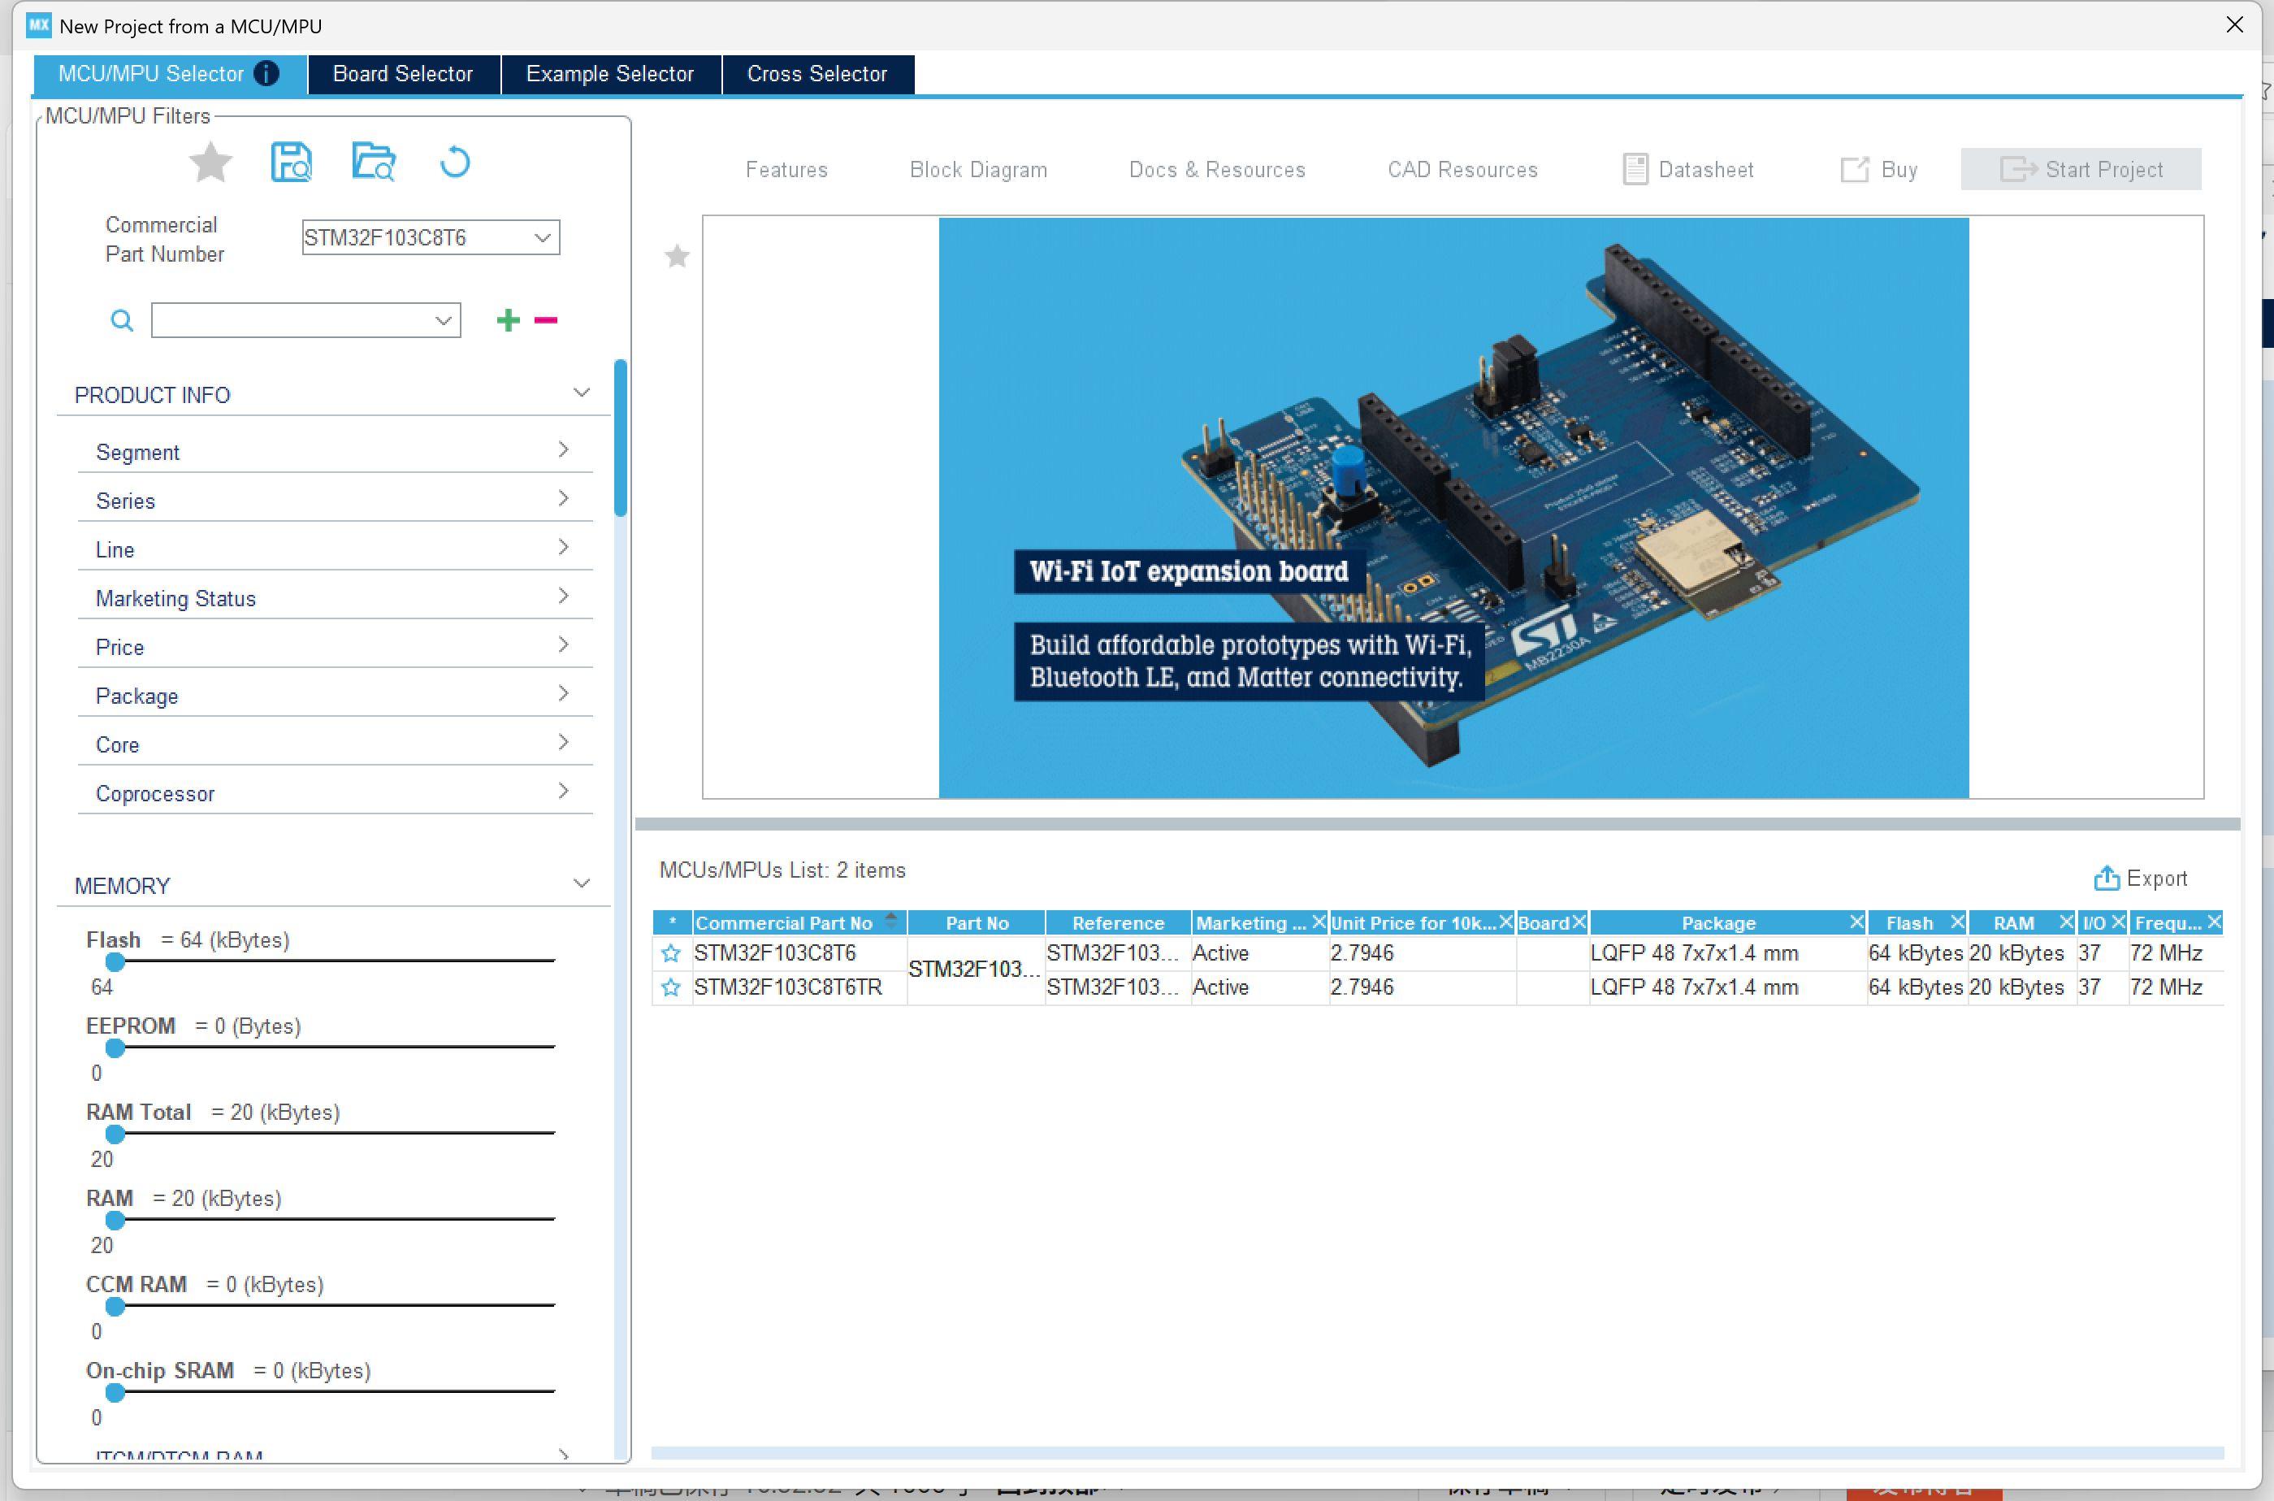Reset all filters with the refresh icon
The image size is (2274, 1501).
click(455, 163)
